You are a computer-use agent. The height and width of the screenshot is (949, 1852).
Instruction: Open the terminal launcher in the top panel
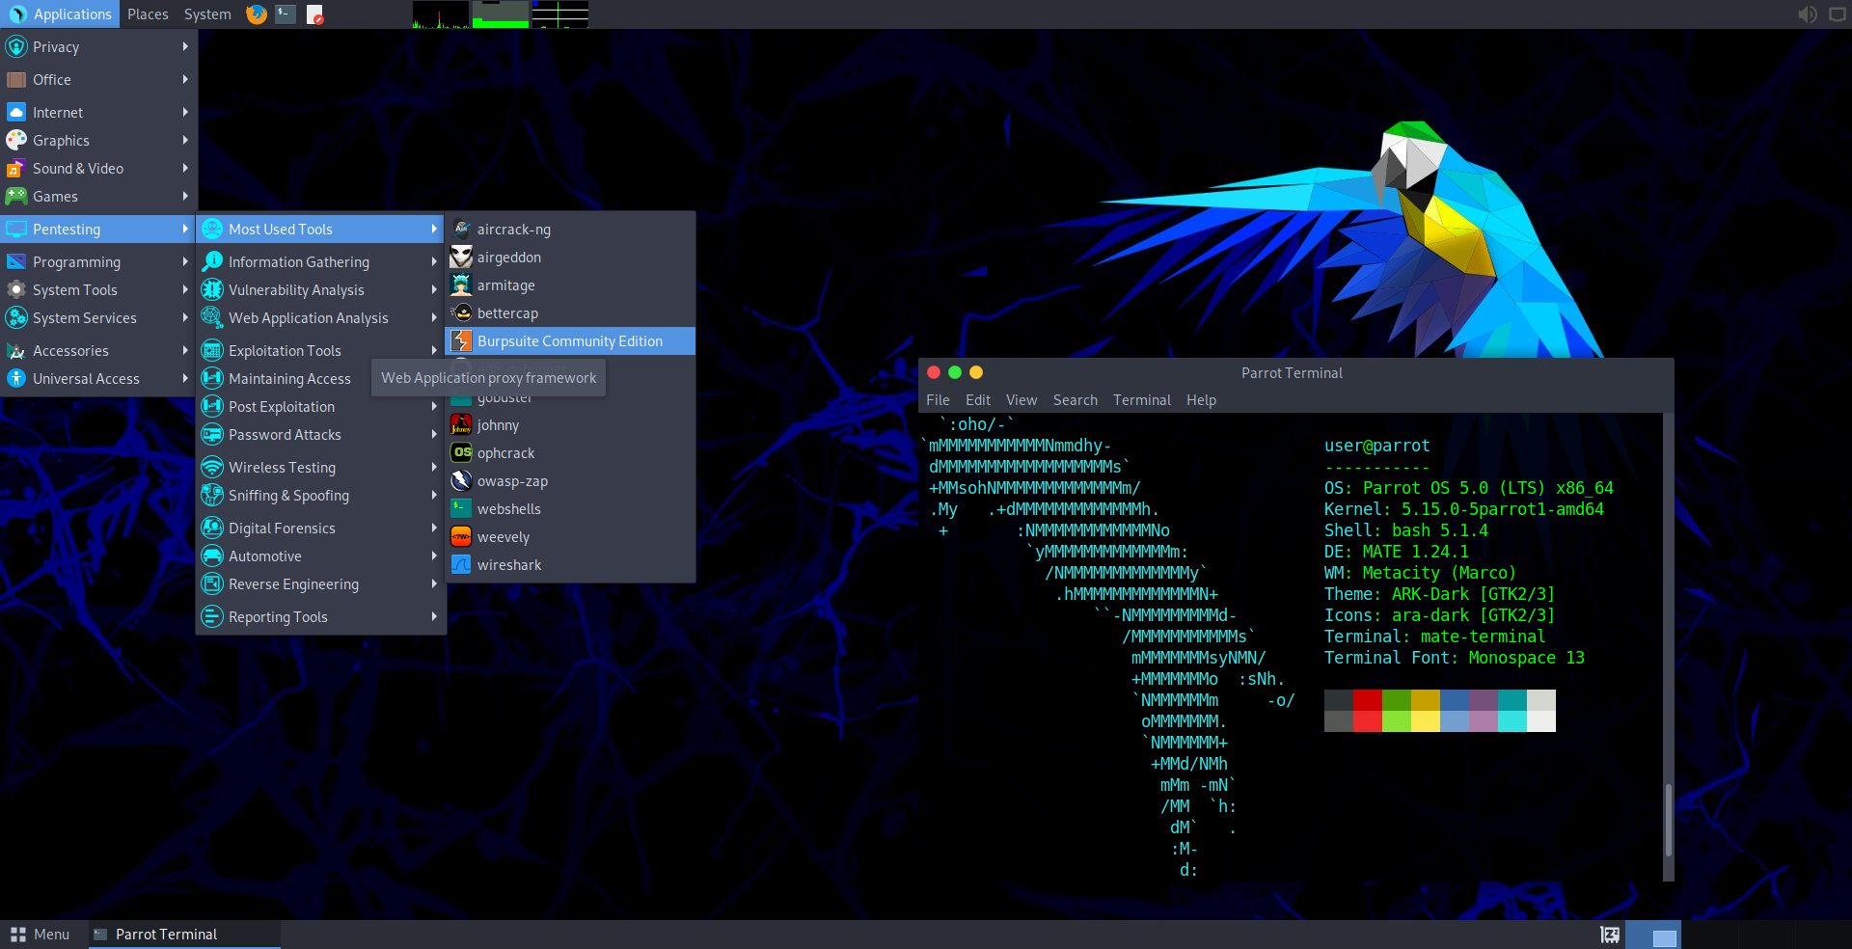click(285, 14)
